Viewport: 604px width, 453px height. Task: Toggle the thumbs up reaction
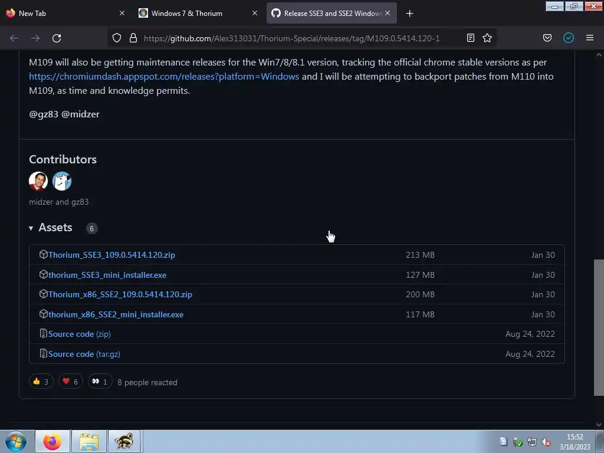pyautogui.click(x=41, y=382)
